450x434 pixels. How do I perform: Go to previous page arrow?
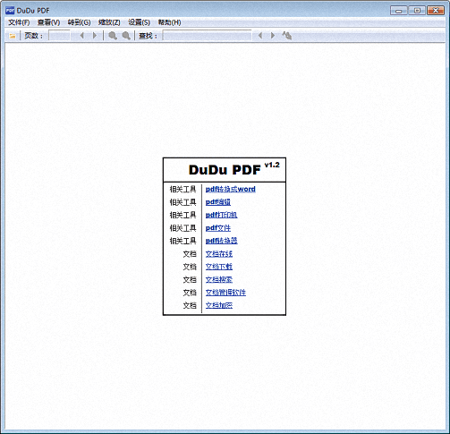(x=81, y=36)
